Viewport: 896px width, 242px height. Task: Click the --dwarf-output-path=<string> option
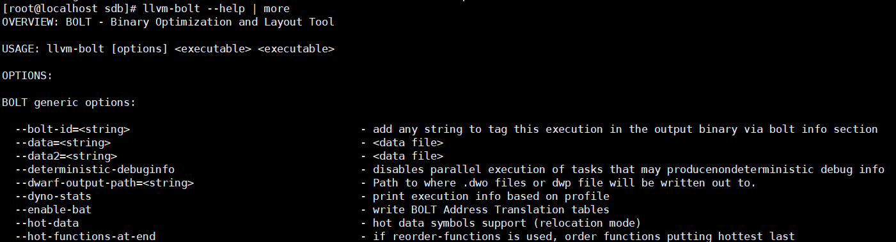click(x=105, y=183)
